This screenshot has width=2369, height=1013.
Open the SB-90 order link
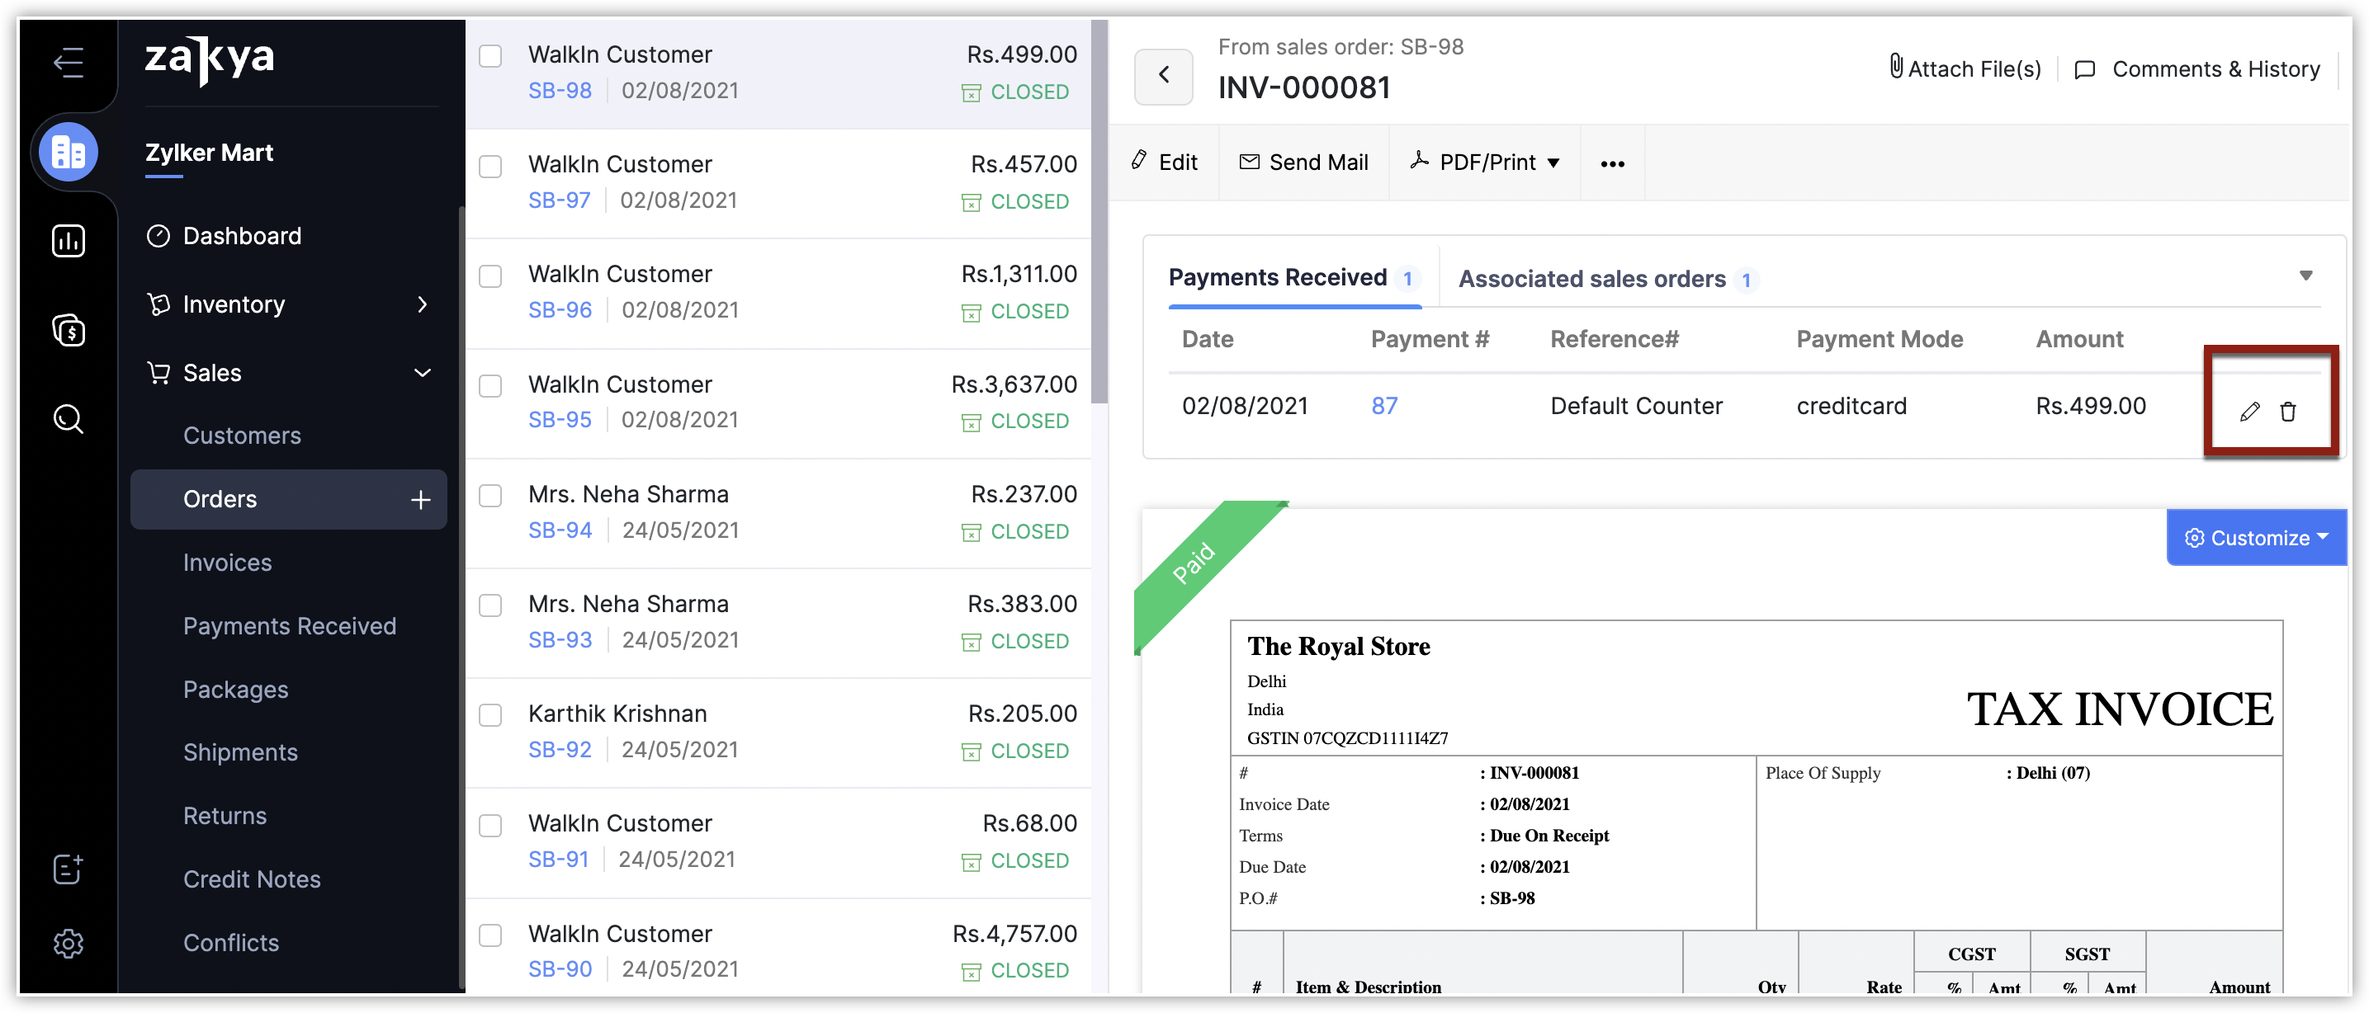(x=559, y=969)
